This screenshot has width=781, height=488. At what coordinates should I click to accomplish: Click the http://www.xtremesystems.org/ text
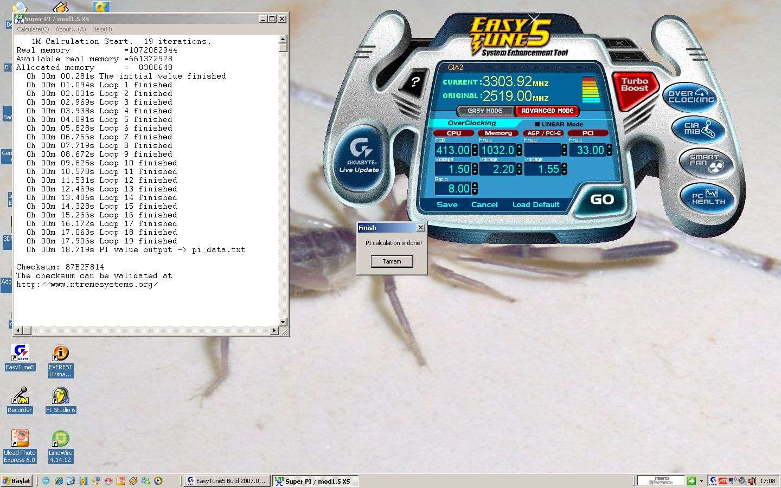pyautogui.click(x=87, y=284)
